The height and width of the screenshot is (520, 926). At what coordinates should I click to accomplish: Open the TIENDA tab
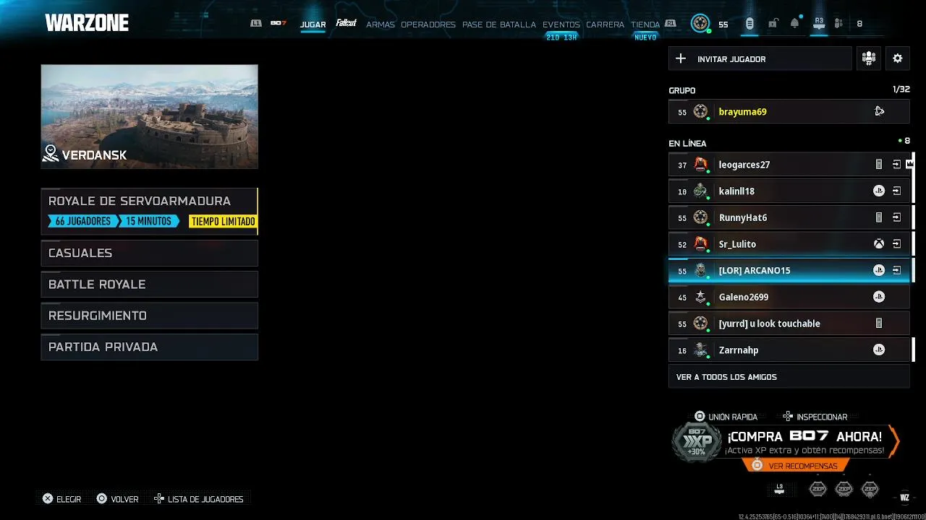pyautogui.click(x=645, y=25)
